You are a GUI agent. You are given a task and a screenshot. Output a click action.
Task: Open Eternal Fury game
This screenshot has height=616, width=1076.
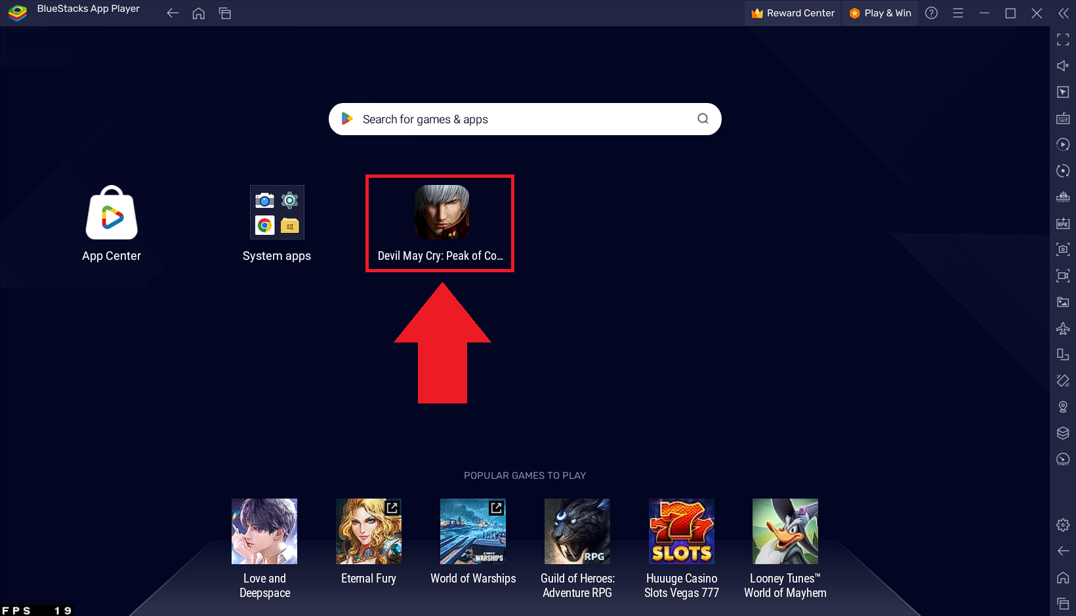[369, 542]
